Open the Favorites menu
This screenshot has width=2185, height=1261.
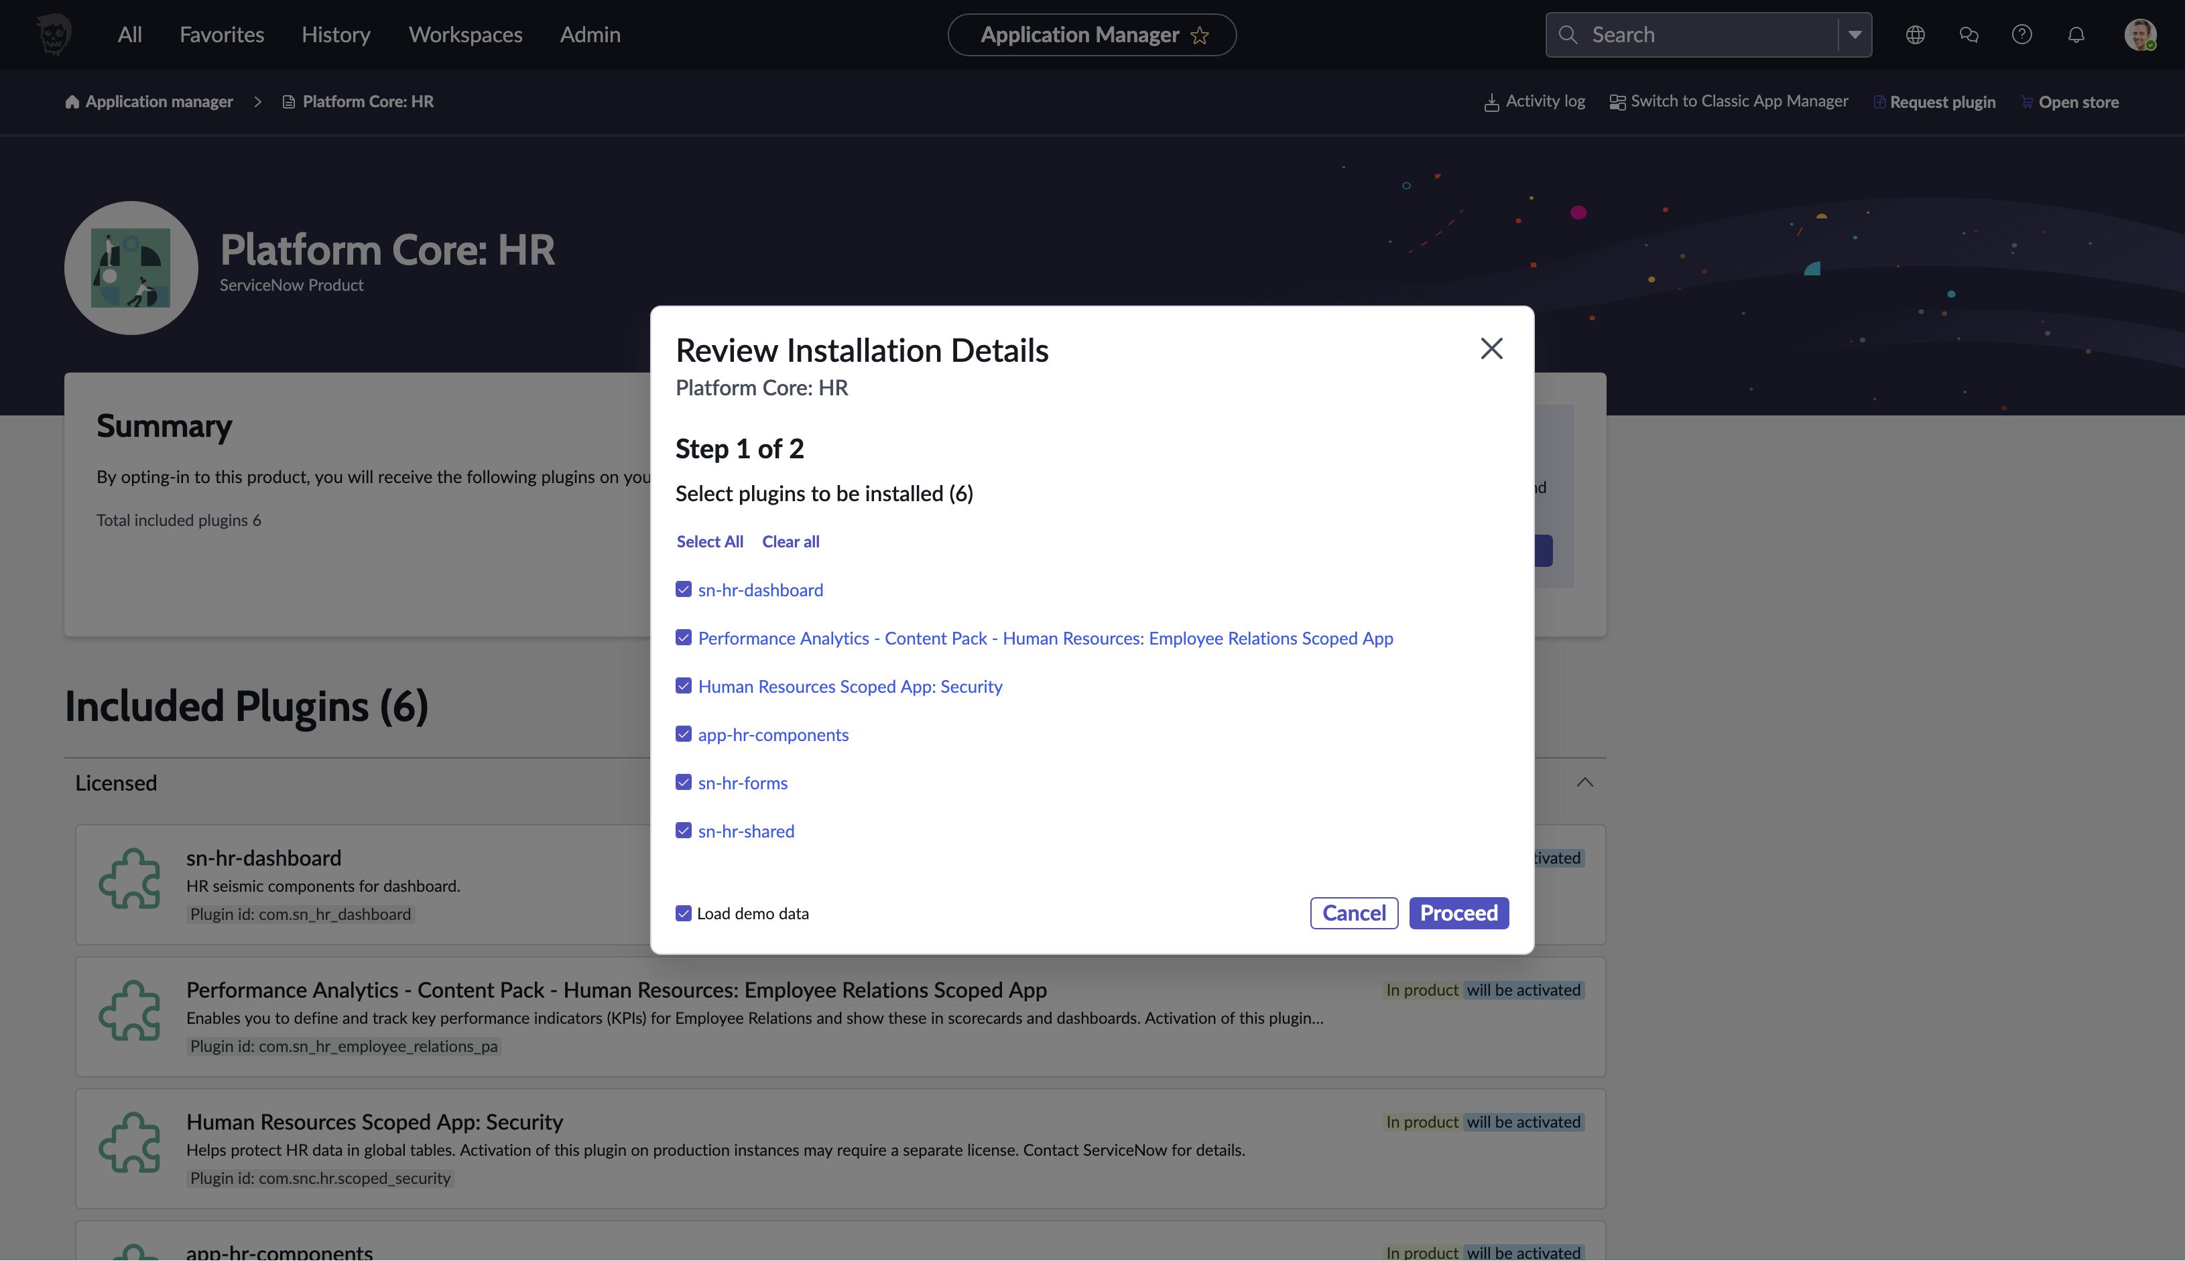click(222, 35)
